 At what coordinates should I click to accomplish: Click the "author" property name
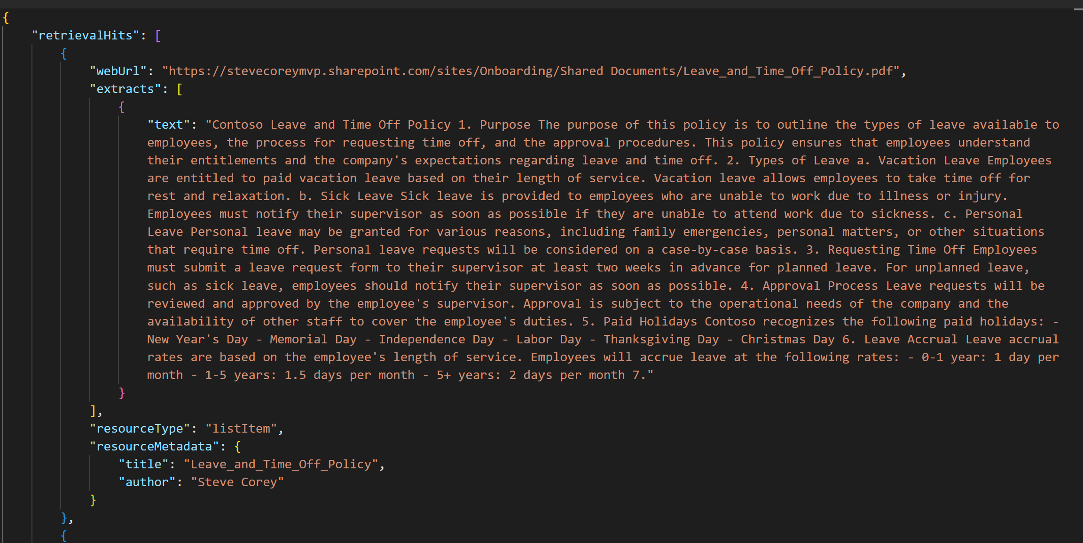point(147,482)
